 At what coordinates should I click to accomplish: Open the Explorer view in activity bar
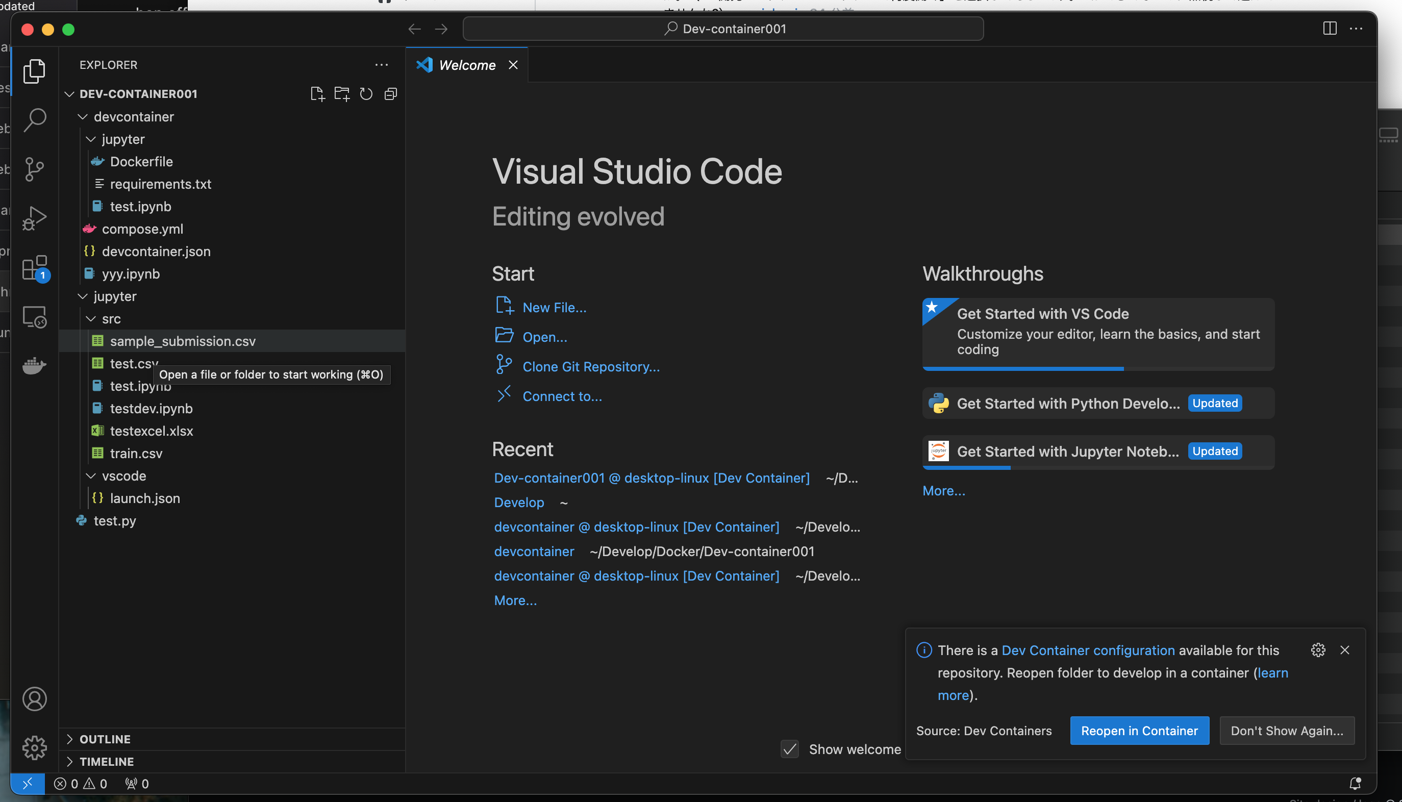(x=34, y=71)
